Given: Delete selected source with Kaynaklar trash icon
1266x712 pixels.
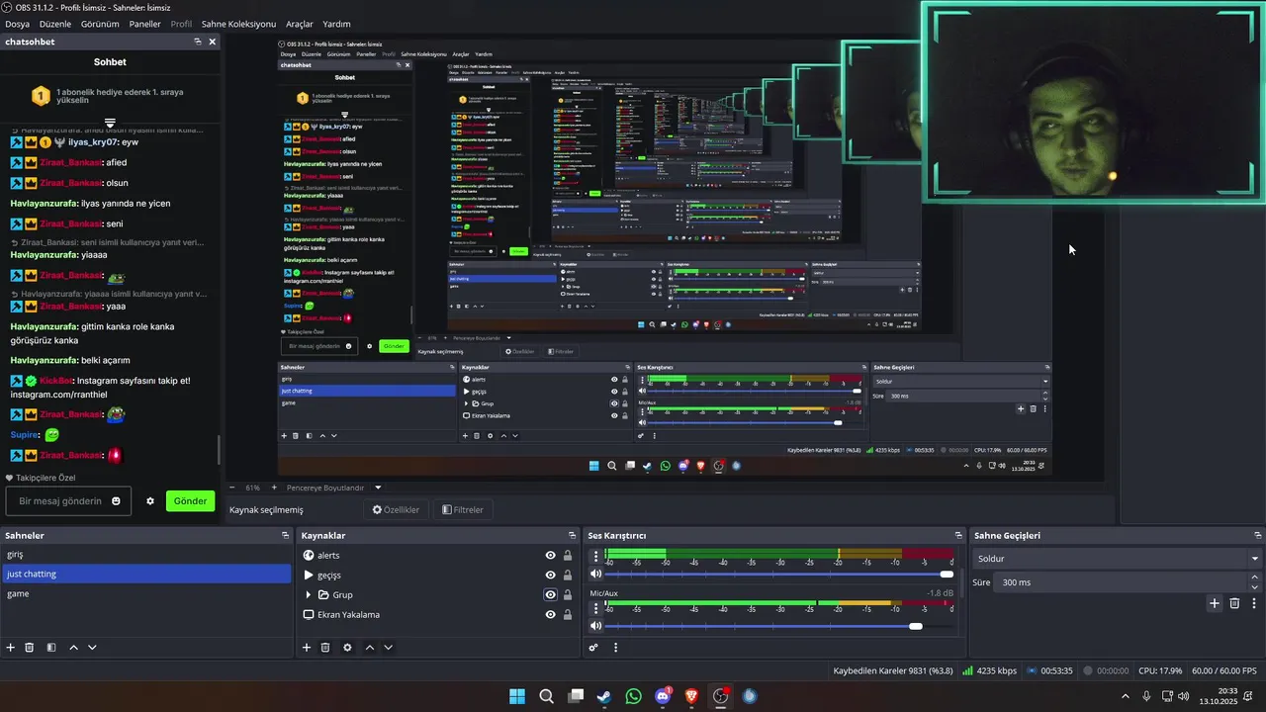Looking at the screenshot, I should point(325,648).
